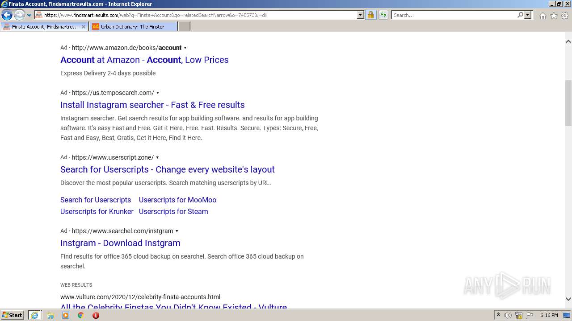Open recent pages dropdown next to Forward
The width and height of the screenshot is (572, 321).
coord(29,15)
